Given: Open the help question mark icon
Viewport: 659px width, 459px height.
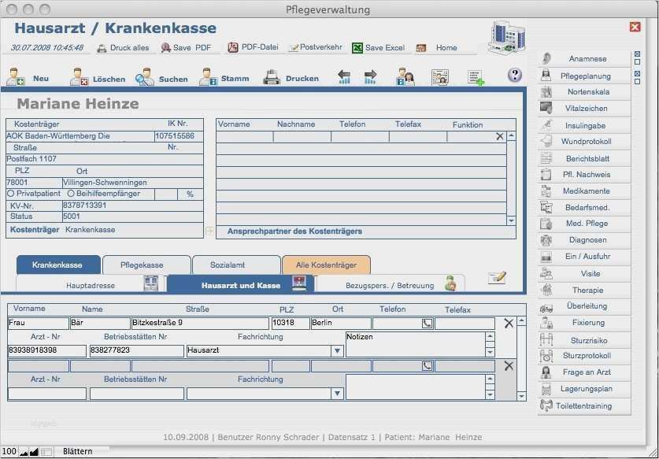Looking at the screenshot, I should [515, 76].
